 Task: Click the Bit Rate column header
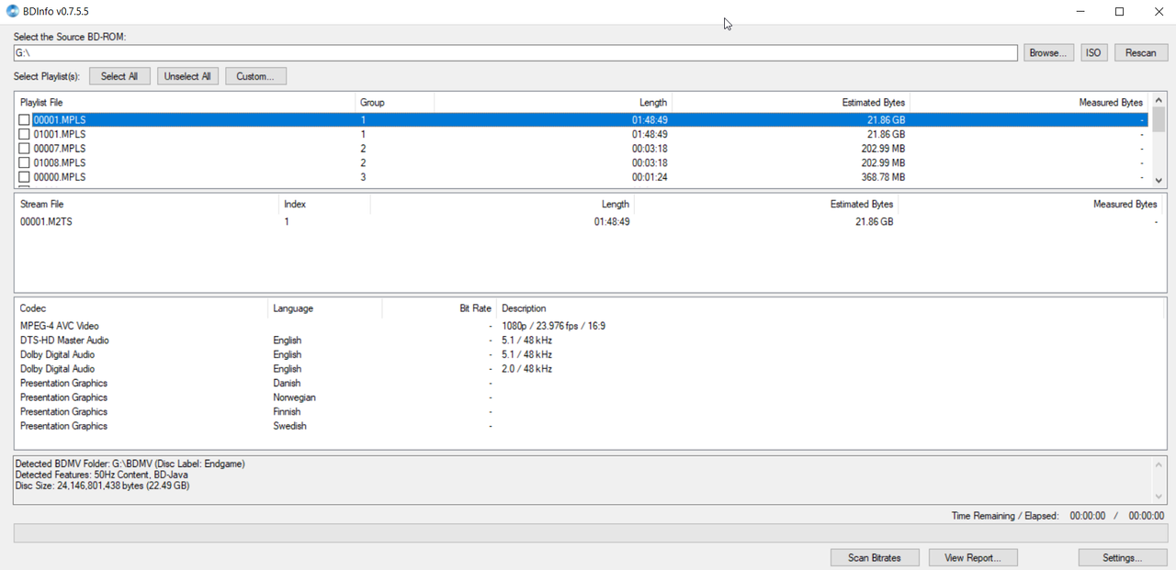[439, 308]
